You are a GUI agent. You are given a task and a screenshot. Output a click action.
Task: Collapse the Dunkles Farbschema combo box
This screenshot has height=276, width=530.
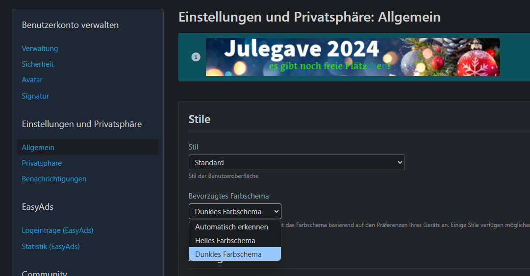click(235, 211)
